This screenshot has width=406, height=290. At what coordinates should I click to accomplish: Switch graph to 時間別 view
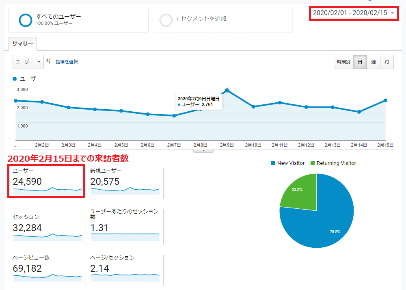(343, 62)
